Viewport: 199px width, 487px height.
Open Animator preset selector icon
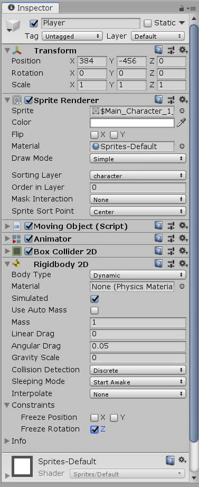(171, 238)
